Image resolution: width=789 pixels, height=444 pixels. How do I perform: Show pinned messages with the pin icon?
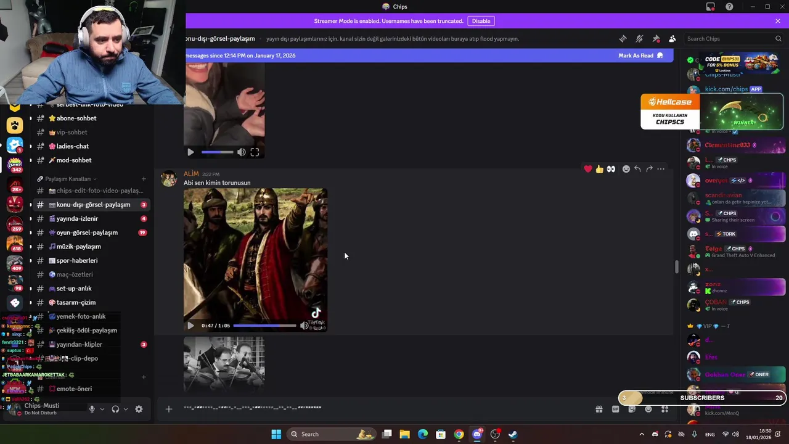(656, 38)
